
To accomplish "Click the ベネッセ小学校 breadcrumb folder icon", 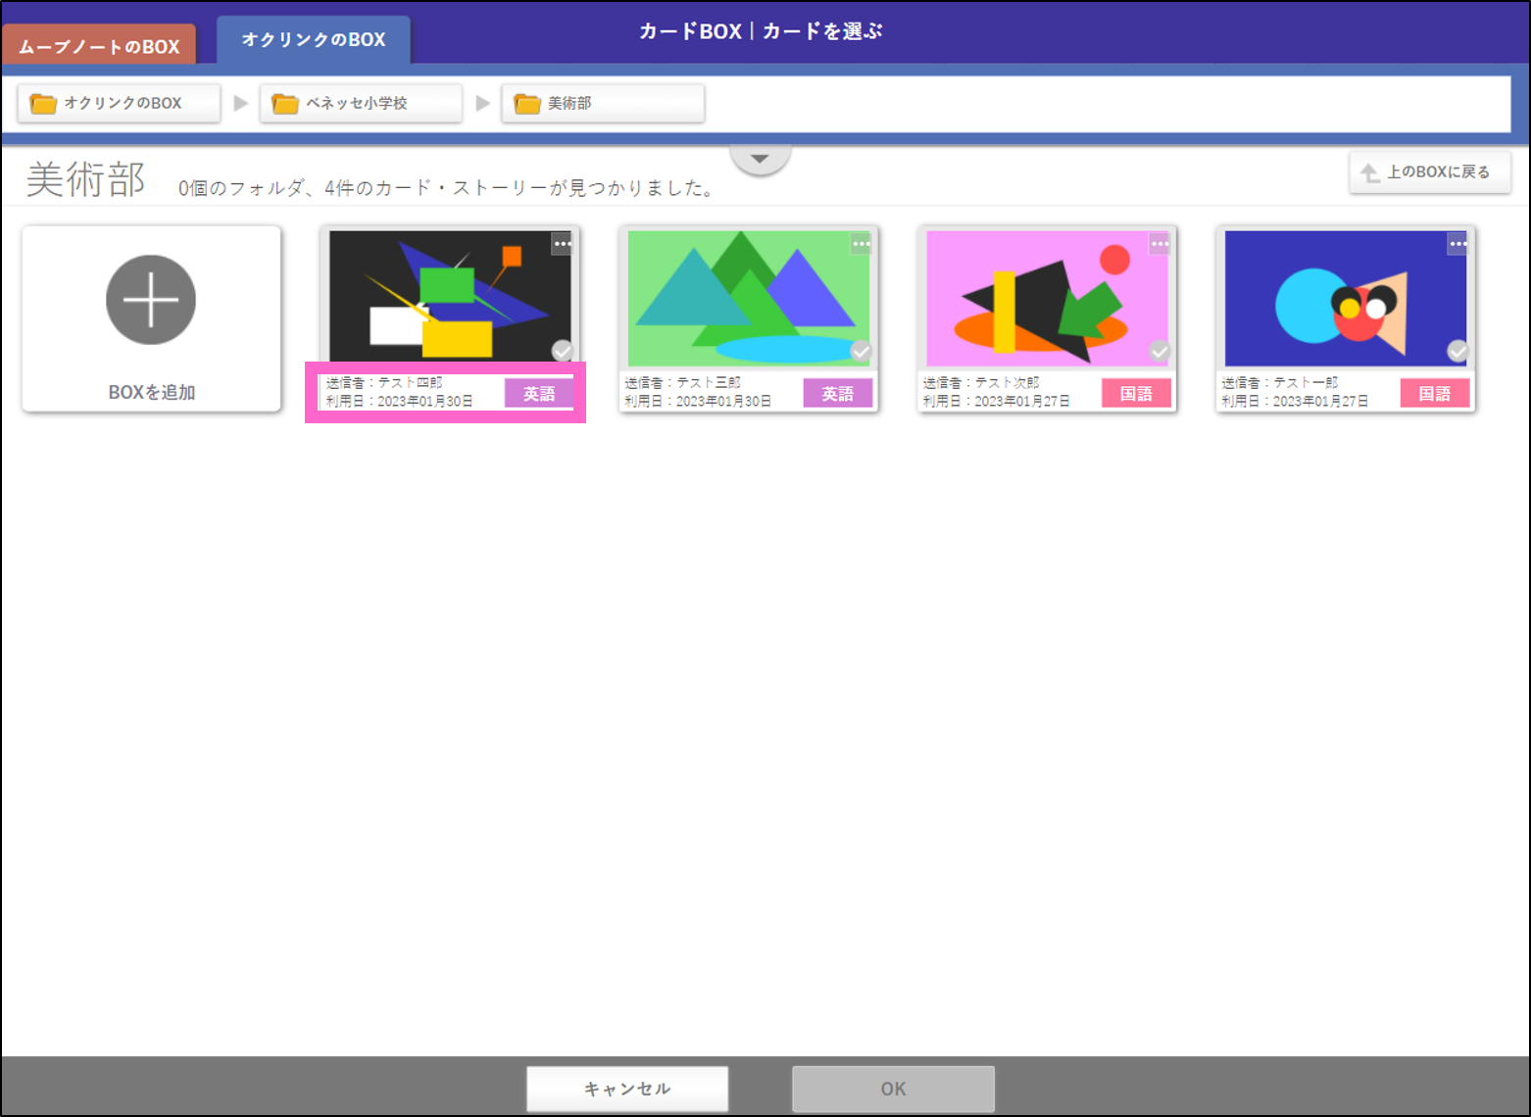I will click(x=285, y=104).
